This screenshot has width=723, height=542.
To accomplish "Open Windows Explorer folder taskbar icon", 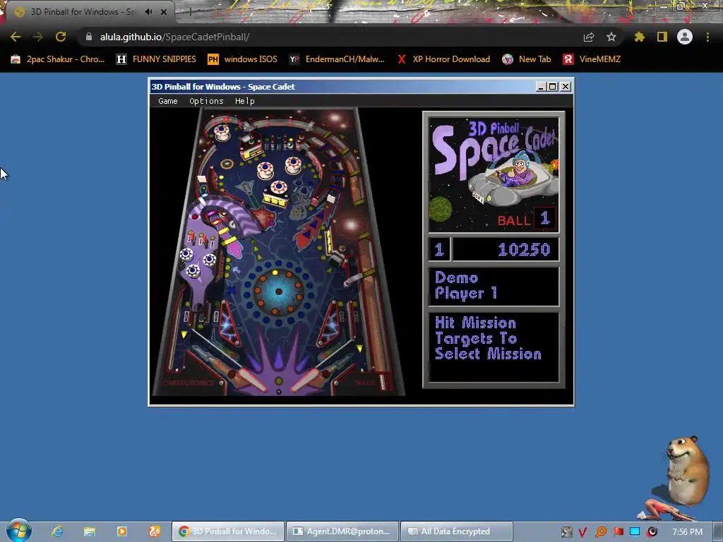I will [90, 531].
